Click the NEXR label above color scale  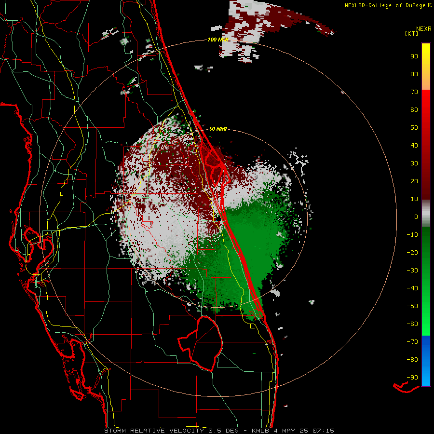coord(423,29)
